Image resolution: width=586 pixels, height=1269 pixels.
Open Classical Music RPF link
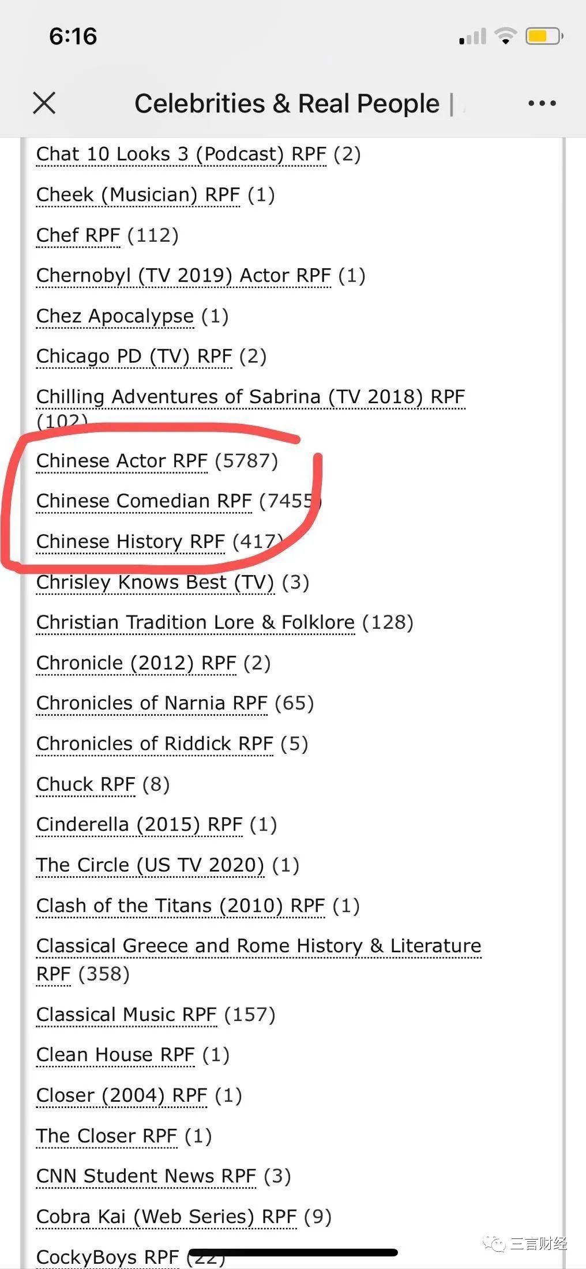126,1015
